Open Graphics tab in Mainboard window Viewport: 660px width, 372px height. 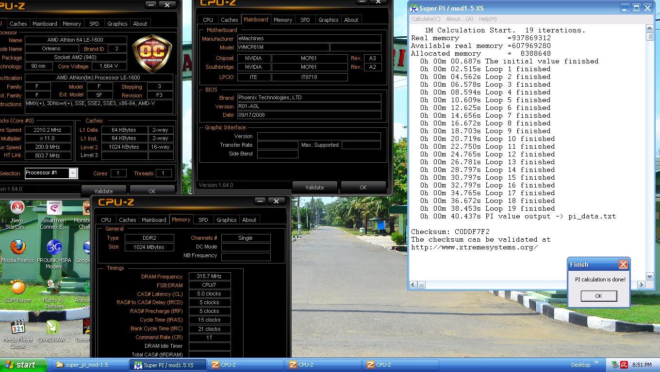click(x=328, y=20)
